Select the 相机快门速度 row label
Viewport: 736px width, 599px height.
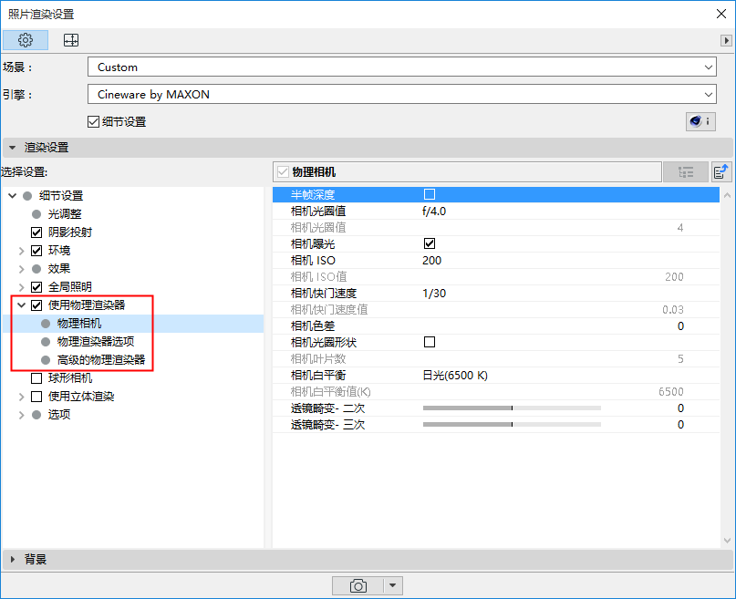tap(324, 294)
